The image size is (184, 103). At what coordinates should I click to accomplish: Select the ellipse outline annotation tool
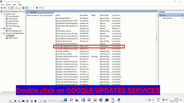tap(31, 101)
